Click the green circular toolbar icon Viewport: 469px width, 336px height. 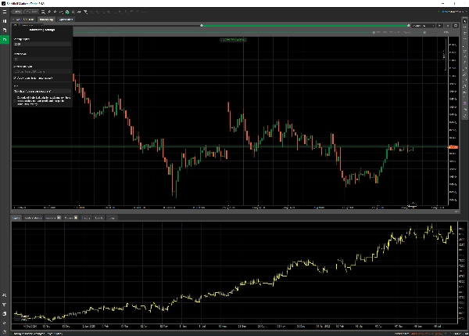pyautogui.click(x=67, y=12)
